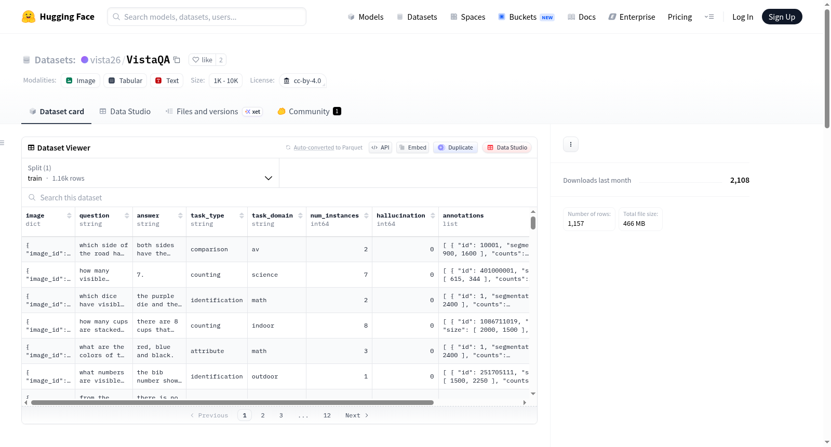This screenshot has height=447, width=831.
Task: Click the API button in Dataset Viewer
Action: [380, 147]
